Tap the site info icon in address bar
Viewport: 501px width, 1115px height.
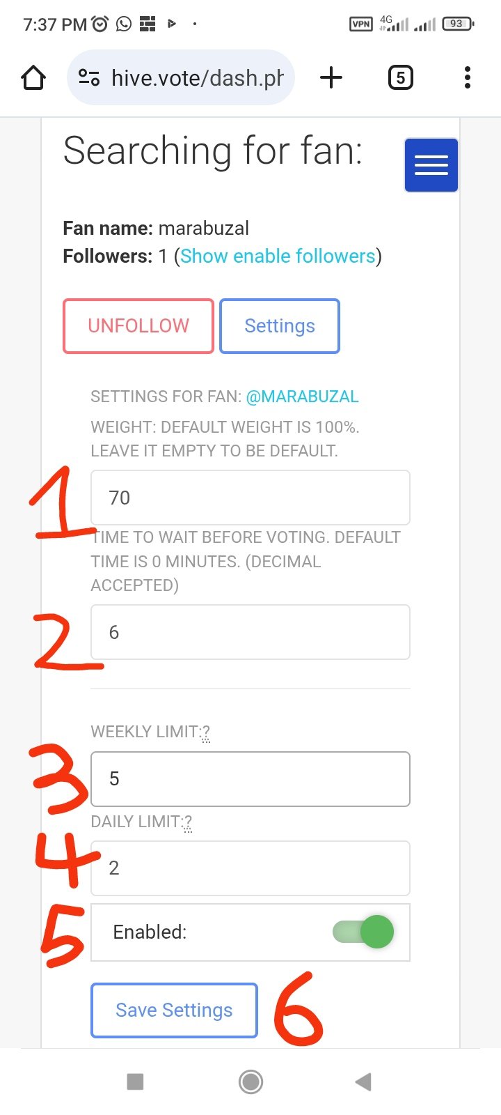(x=89, y=77)
